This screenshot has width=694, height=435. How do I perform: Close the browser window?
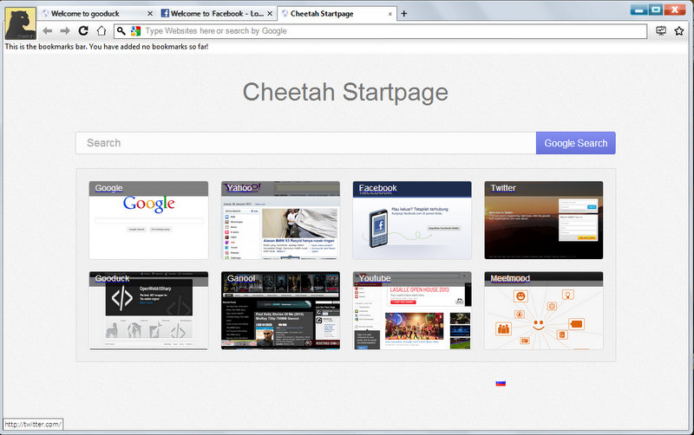coord(675,10)
